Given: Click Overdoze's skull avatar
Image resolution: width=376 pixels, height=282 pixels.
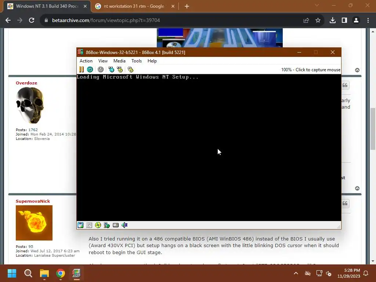Looking at the screenshot, I should tap(30, 105).
